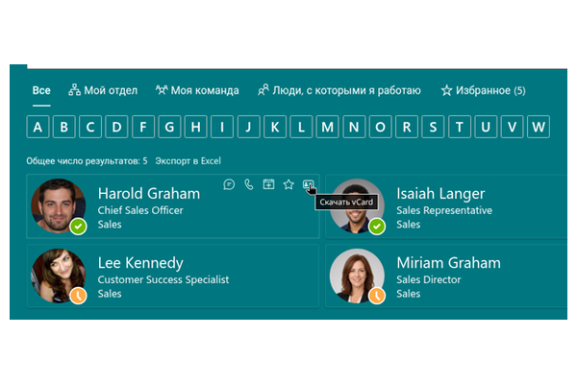Screen dimensions: 577x384
Task: Click the Isaiah Langer name
Action: click(440, 194)
